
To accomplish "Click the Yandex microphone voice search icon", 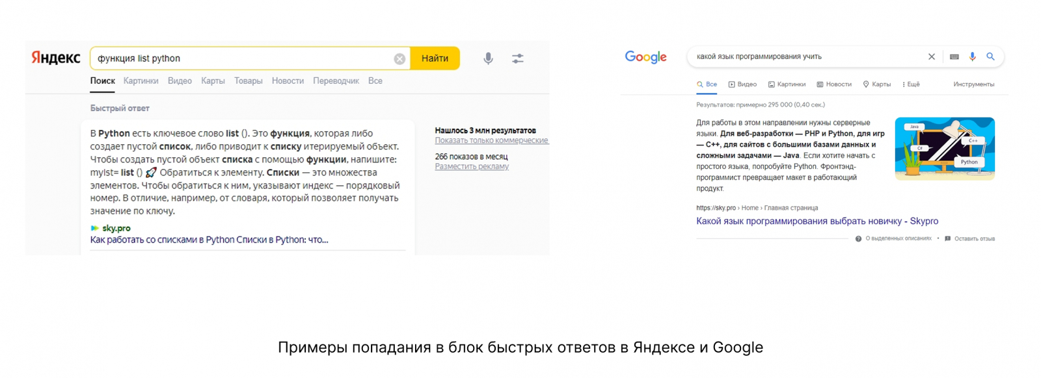I will click(488, 58).
